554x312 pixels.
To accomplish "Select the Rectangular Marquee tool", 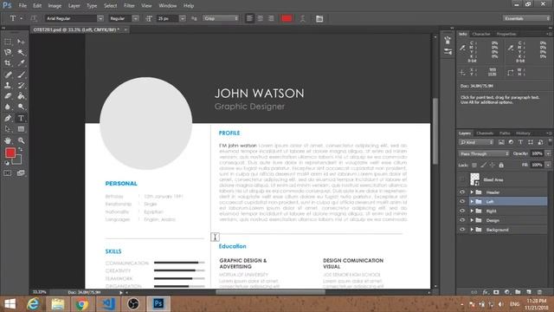I will (8, 42).
